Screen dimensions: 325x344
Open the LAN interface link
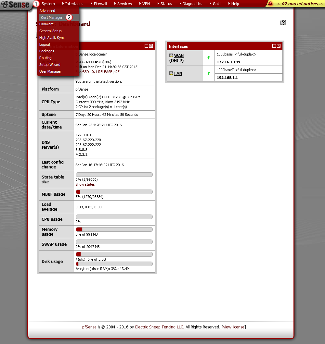point(178,73)
